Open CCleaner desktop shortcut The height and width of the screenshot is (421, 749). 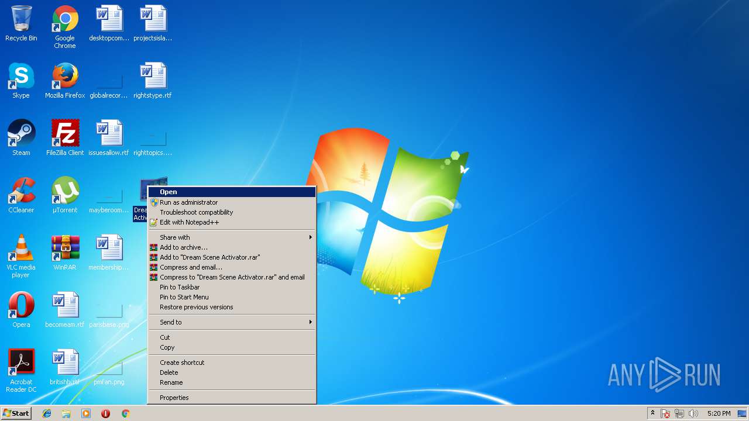pyautogui.click(x=21, y=195)
